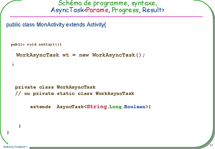
Task: Click the code line "public void onStart(){"
Action: pos(36,44)
